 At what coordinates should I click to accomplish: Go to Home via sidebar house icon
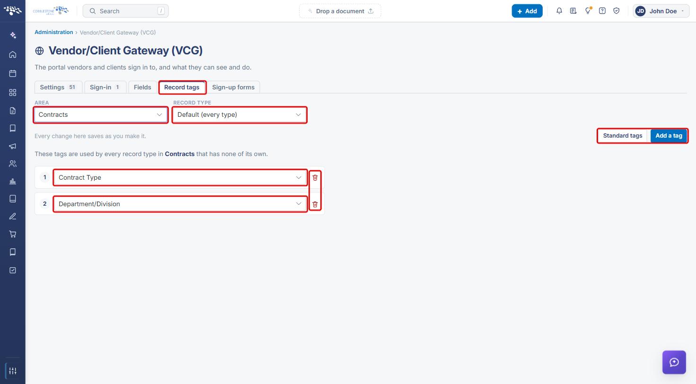coord(13,54)
